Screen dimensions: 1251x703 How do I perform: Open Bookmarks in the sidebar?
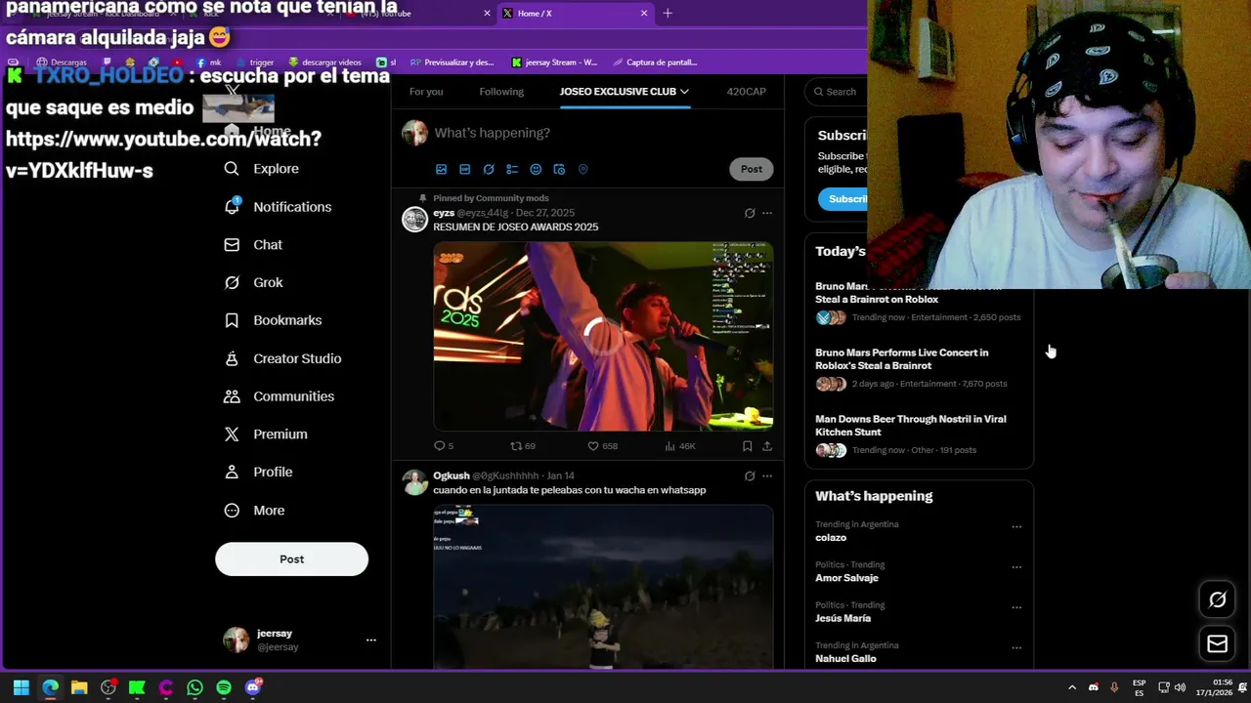[273, 320]
